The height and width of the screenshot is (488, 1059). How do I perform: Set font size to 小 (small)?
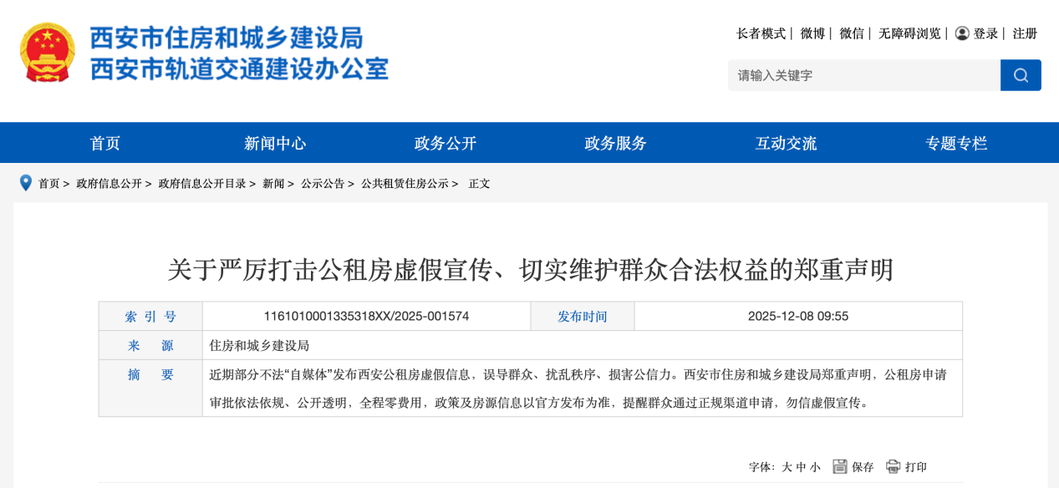(x=815, y=467)
